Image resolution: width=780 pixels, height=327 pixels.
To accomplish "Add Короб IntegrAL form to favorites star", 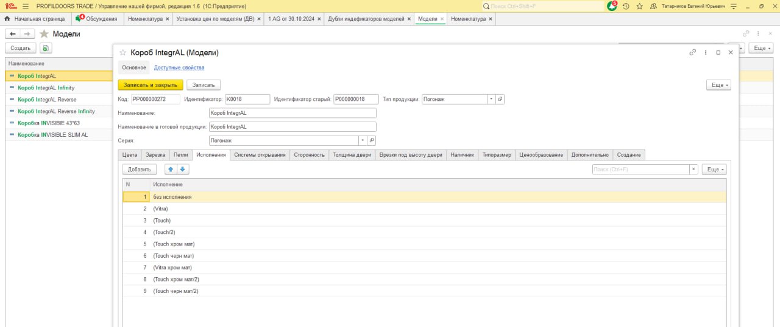I will click(x=122, y=53).
